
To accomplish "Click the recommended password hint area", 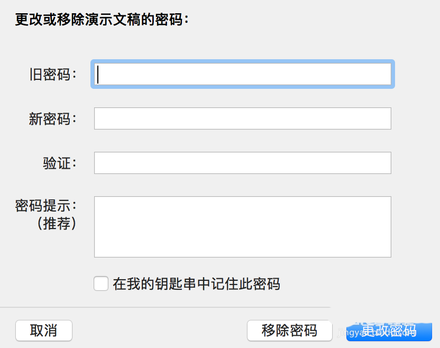I will coord(242,226).
